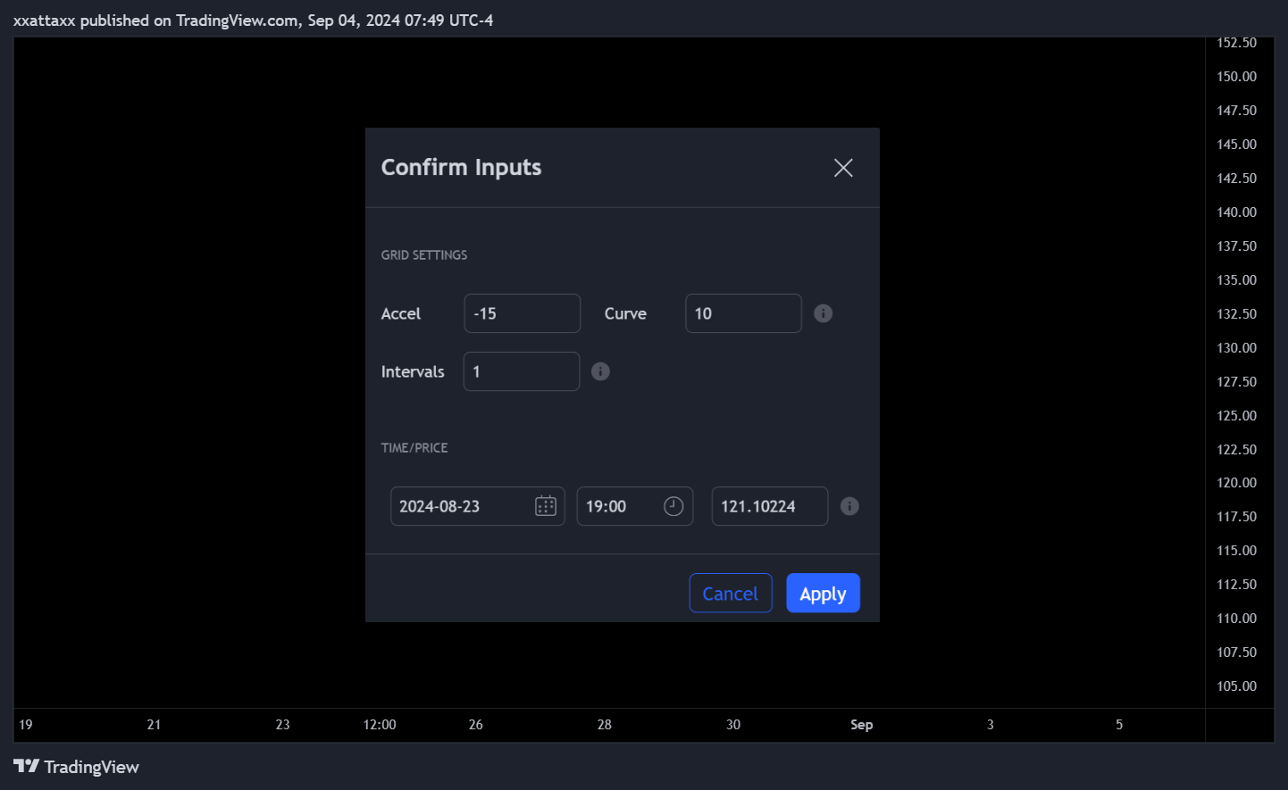Show info tooltip next to Curve field
Screen dimensions: 1288x790
824,313
